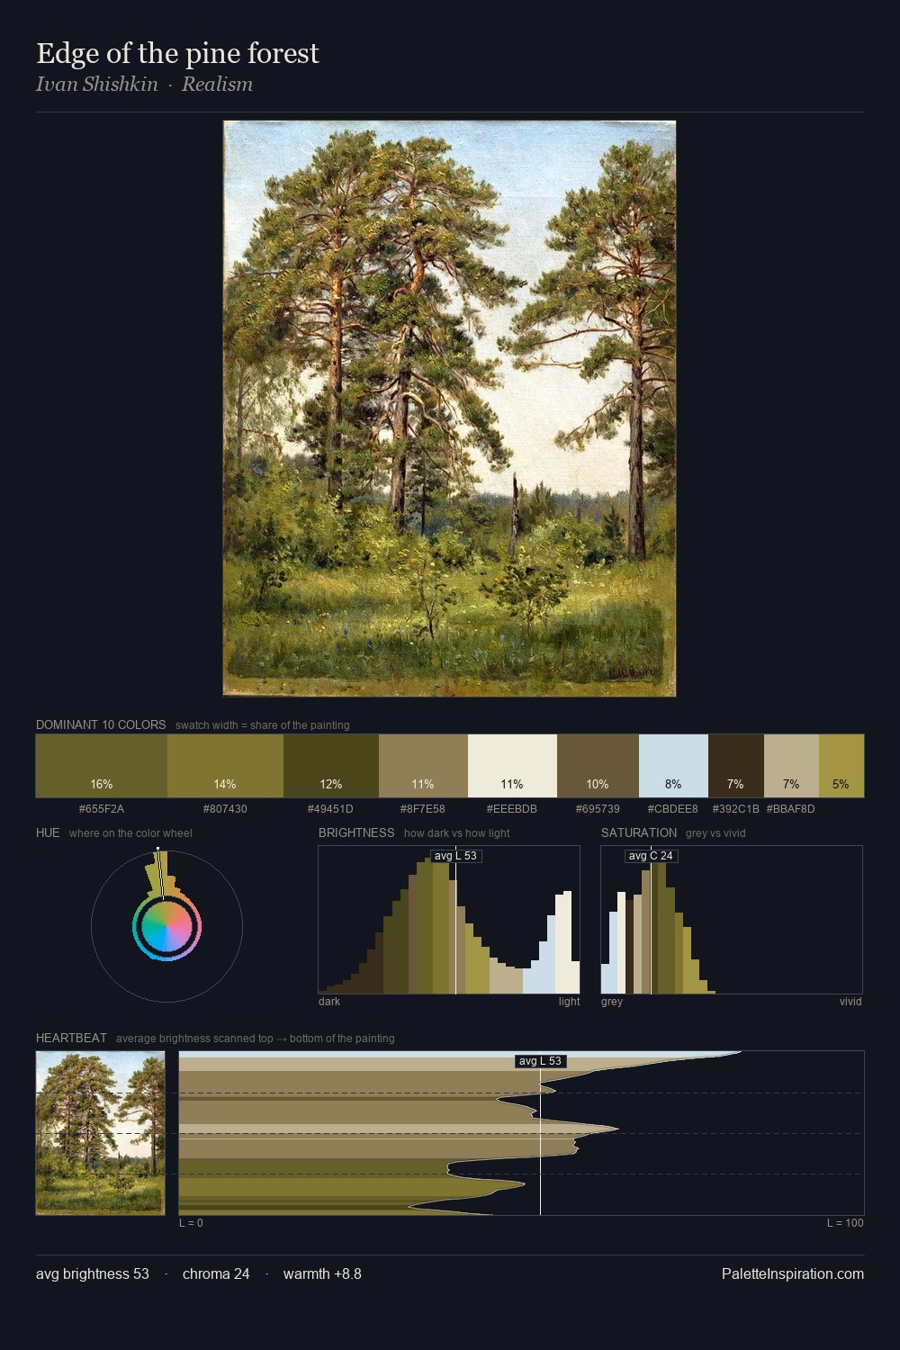Click the heartbeat brightness profile chart

coord(521,1133)
